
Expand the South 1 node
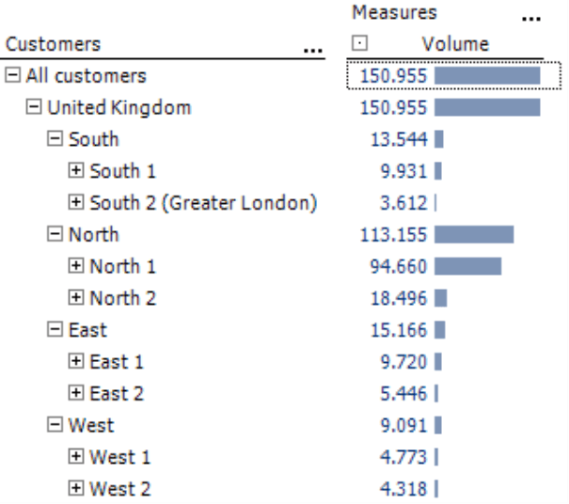(x=76, y=170)
